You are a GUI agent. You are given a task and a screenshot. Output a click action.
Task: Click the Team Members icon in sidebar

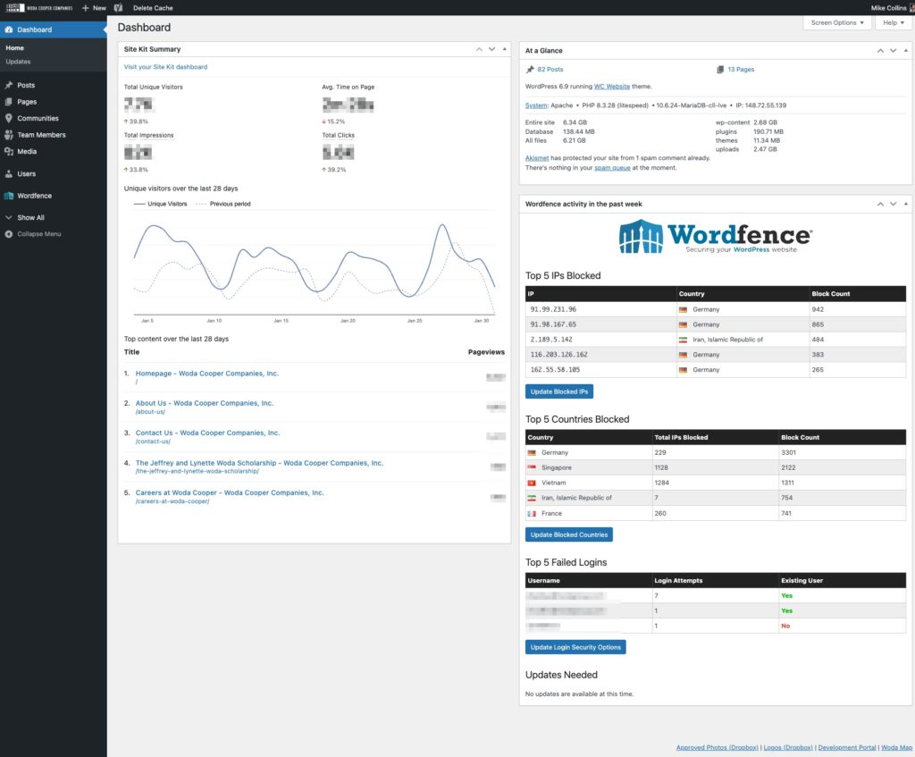coord(9,135)
